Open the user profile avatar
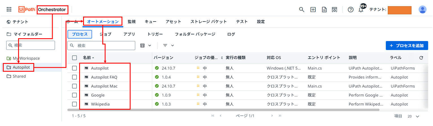The width and height of the screenshot is (433, 126). [422, 10]
